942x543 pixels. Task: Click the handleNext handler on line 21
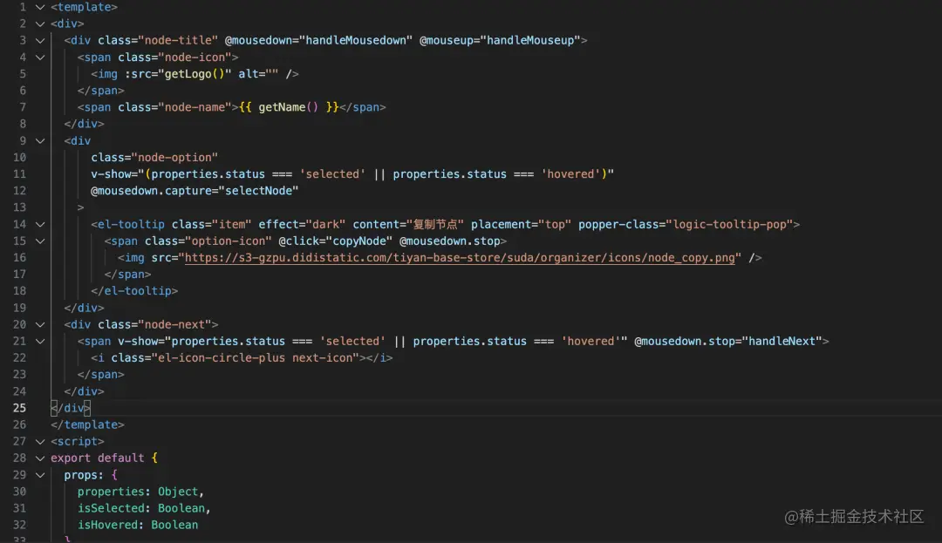(x=782, y=342)
